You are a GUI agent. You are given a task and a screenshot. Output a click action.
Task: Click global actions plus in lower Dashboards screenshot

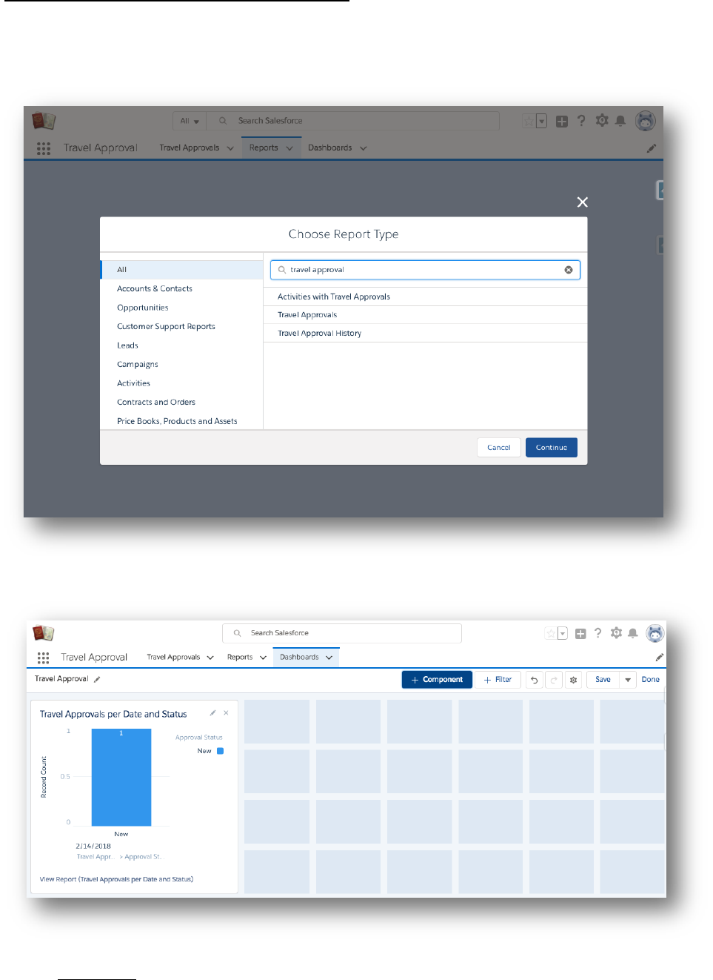click(580, 634)
